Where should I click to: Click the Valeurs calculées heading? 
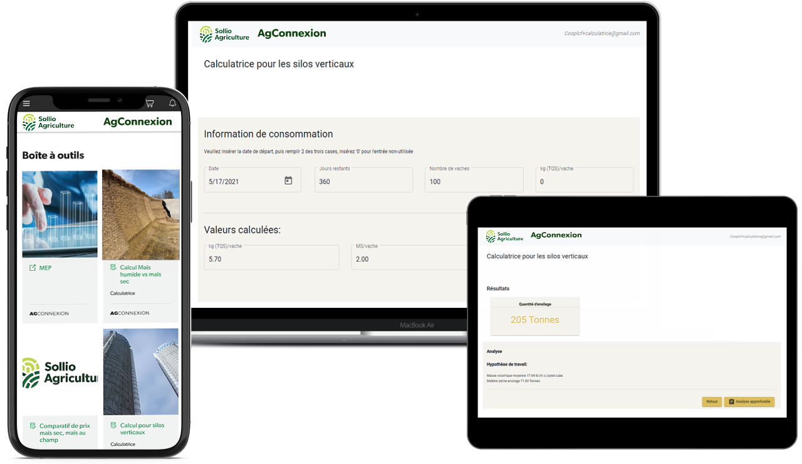[x=242, y=230]
